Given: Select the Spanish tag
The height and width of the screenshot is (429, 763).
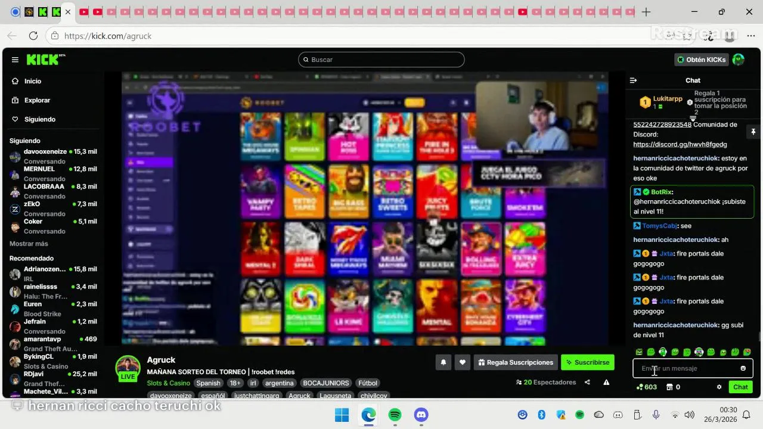Looking at the screenshot, I should pyautogui.click(x=209, y=383).
